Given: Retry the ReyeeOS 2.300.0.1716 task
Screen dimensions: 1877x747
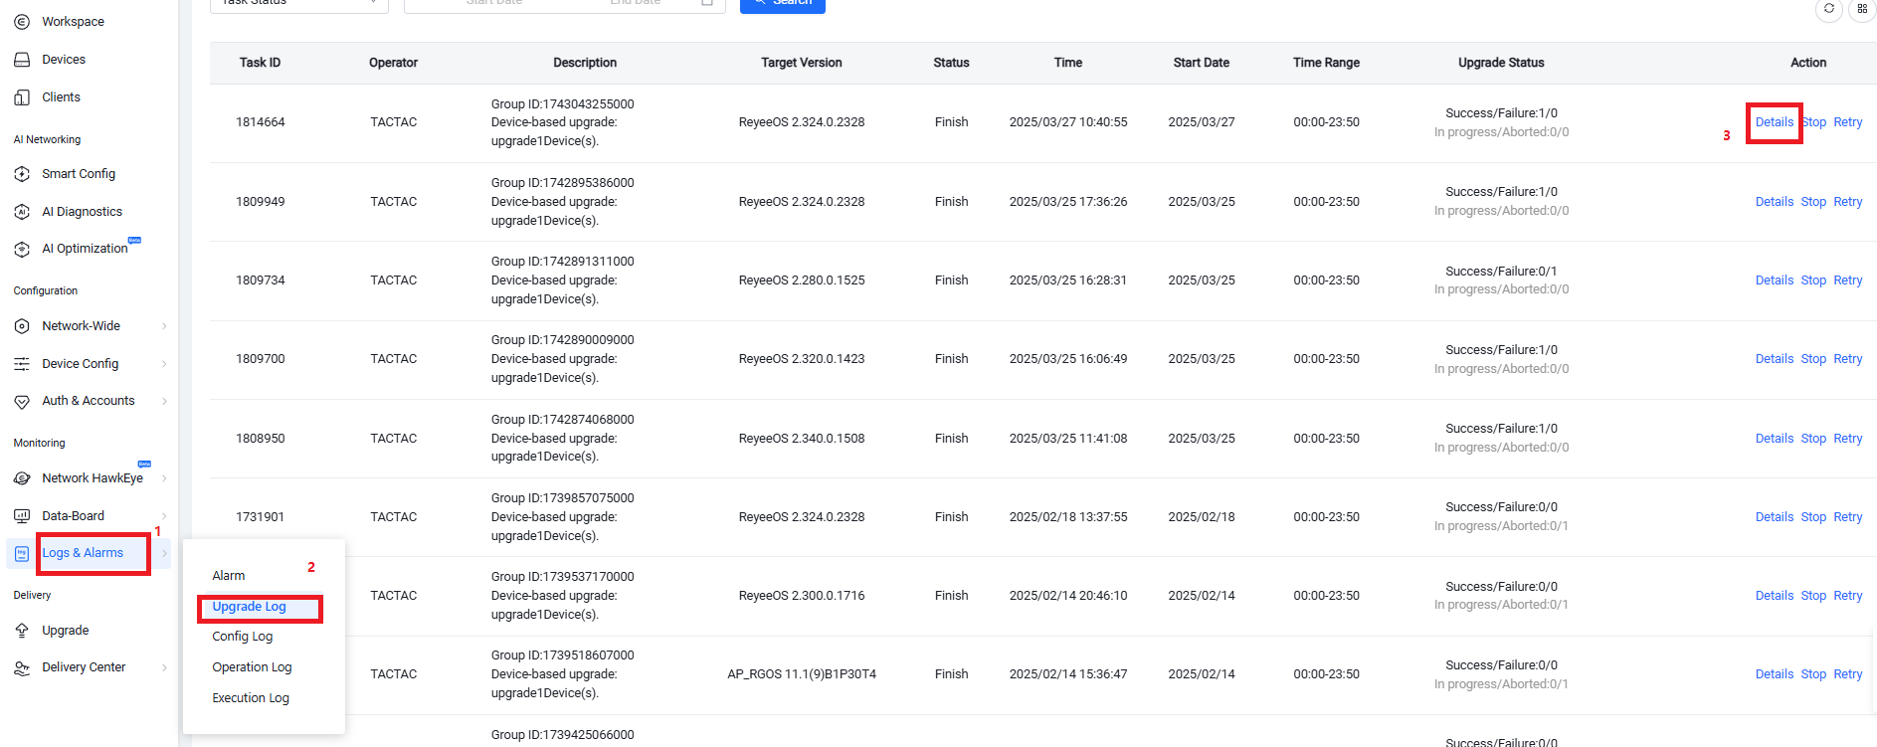Looking at the screenshot, I should coord(1848,596).
